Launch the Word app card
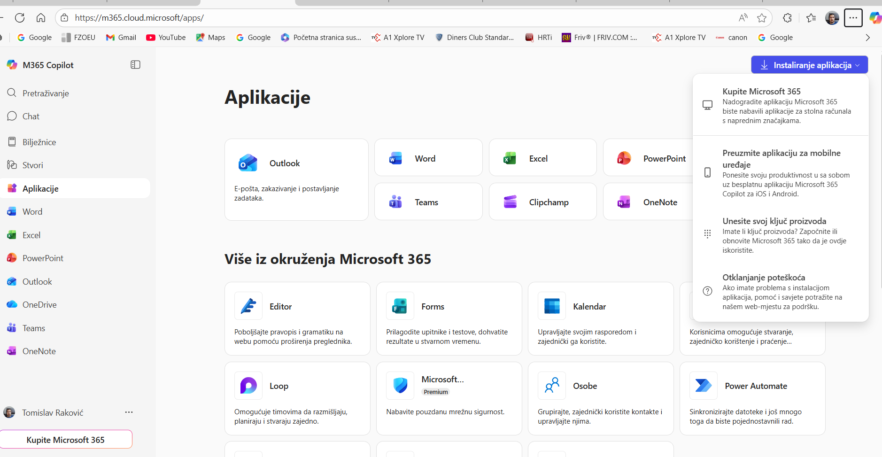Image resolution: width=882 pixels, height=457 pixels. point(428,157)
